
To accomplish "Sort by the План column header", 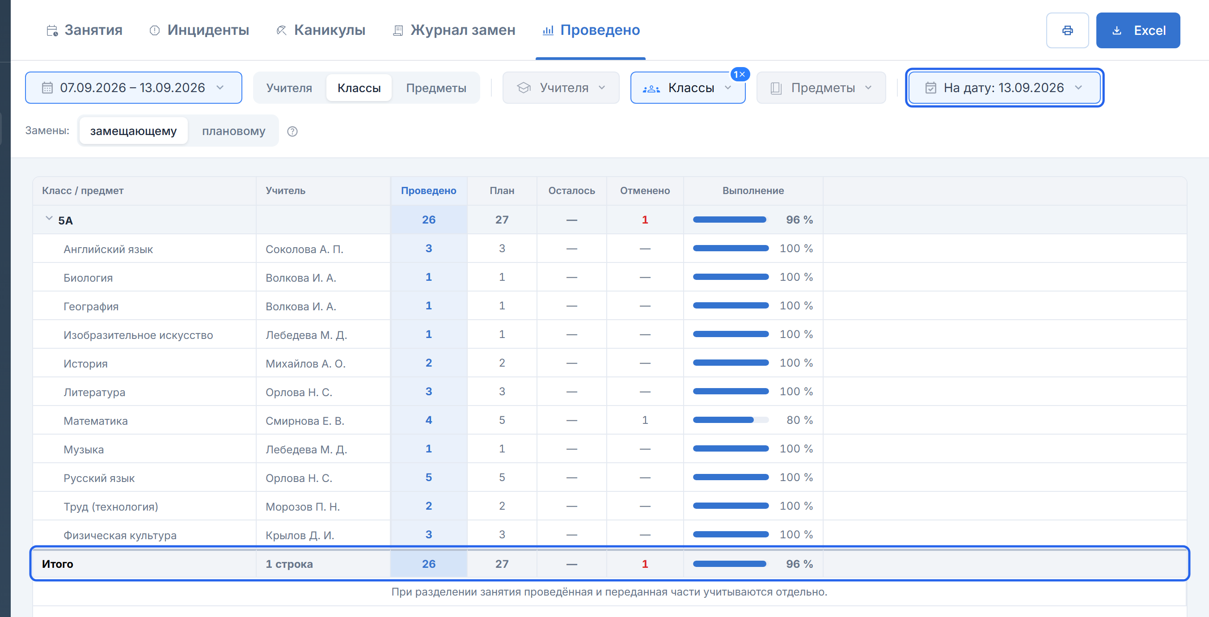I will (x=502, y=190).
